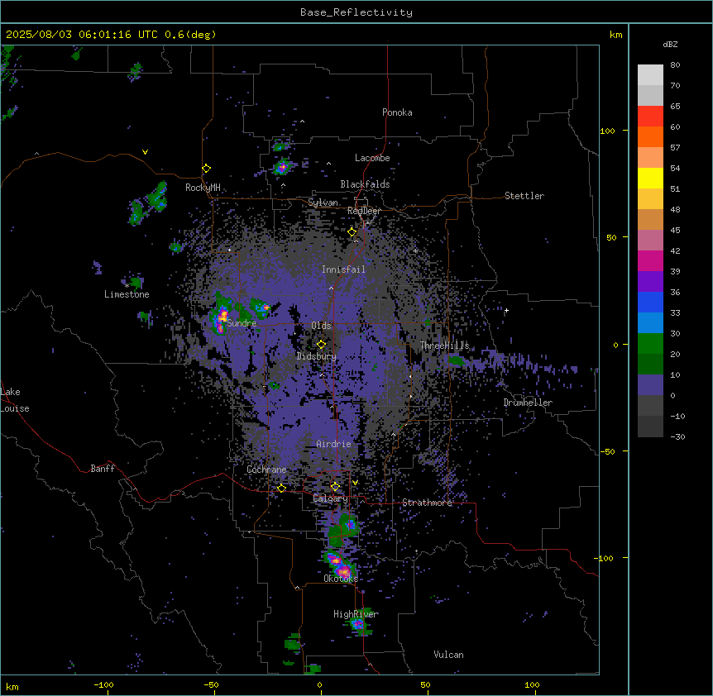Click the -100 tick on the bottom axis
Viewport: 713px width, 696px height.
[x=104, y=685]
